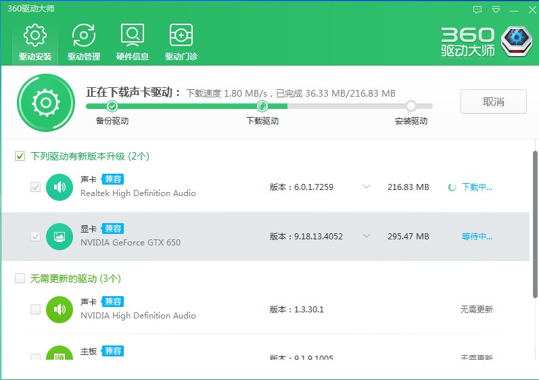The height and width of the screenshot is (380, 539).
Task: Click the 正在下载声卡驱动 status title
Action: (133, 92)
